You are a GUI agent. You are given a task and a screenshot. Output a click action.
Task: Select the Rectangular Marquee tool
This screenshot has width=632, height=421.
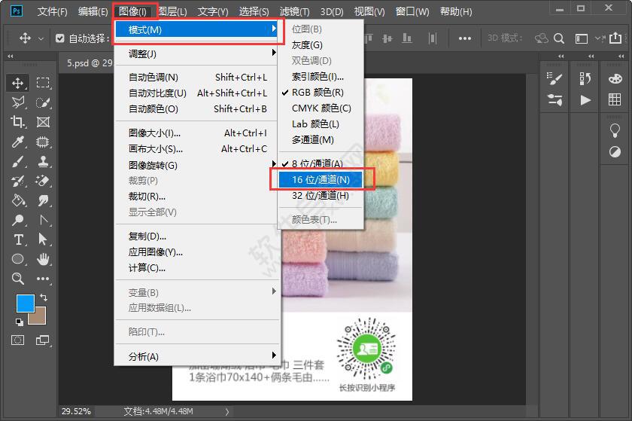click(x=43, y=83)
